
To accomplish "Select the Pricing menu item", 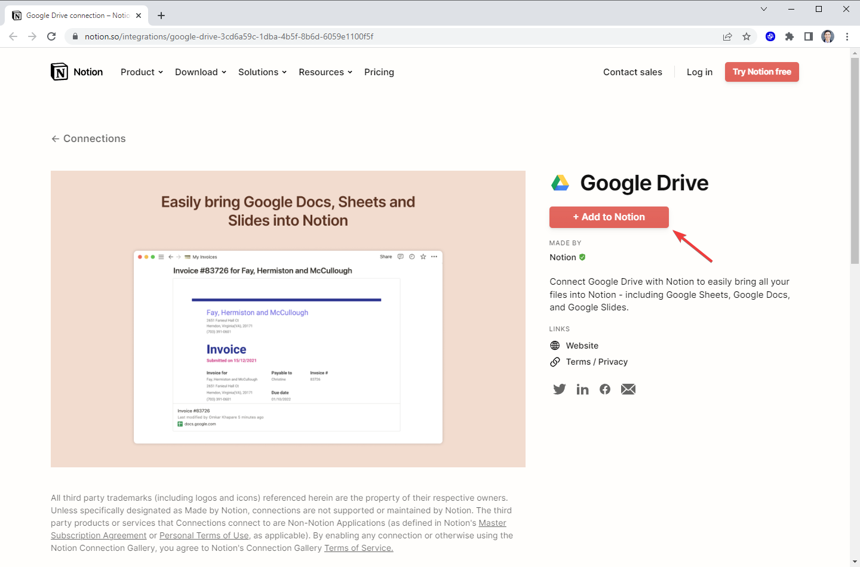I will (x=379, y=72).
